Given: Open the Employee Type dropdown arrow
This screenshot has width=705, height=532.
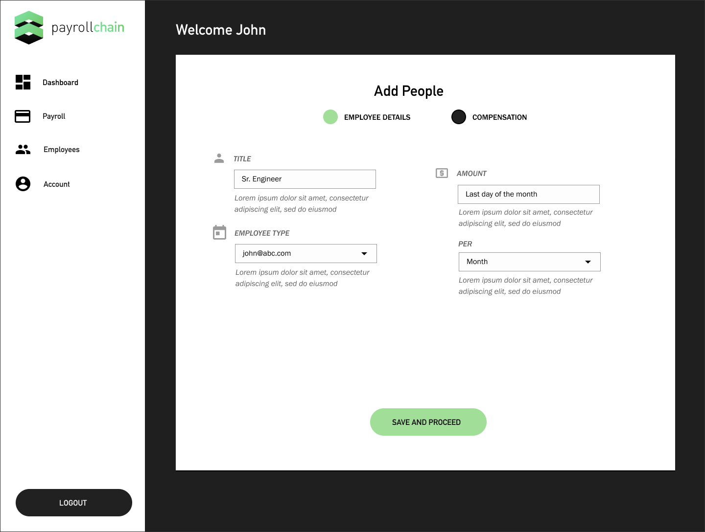Looking at the screenshot, I should (364, 254).
